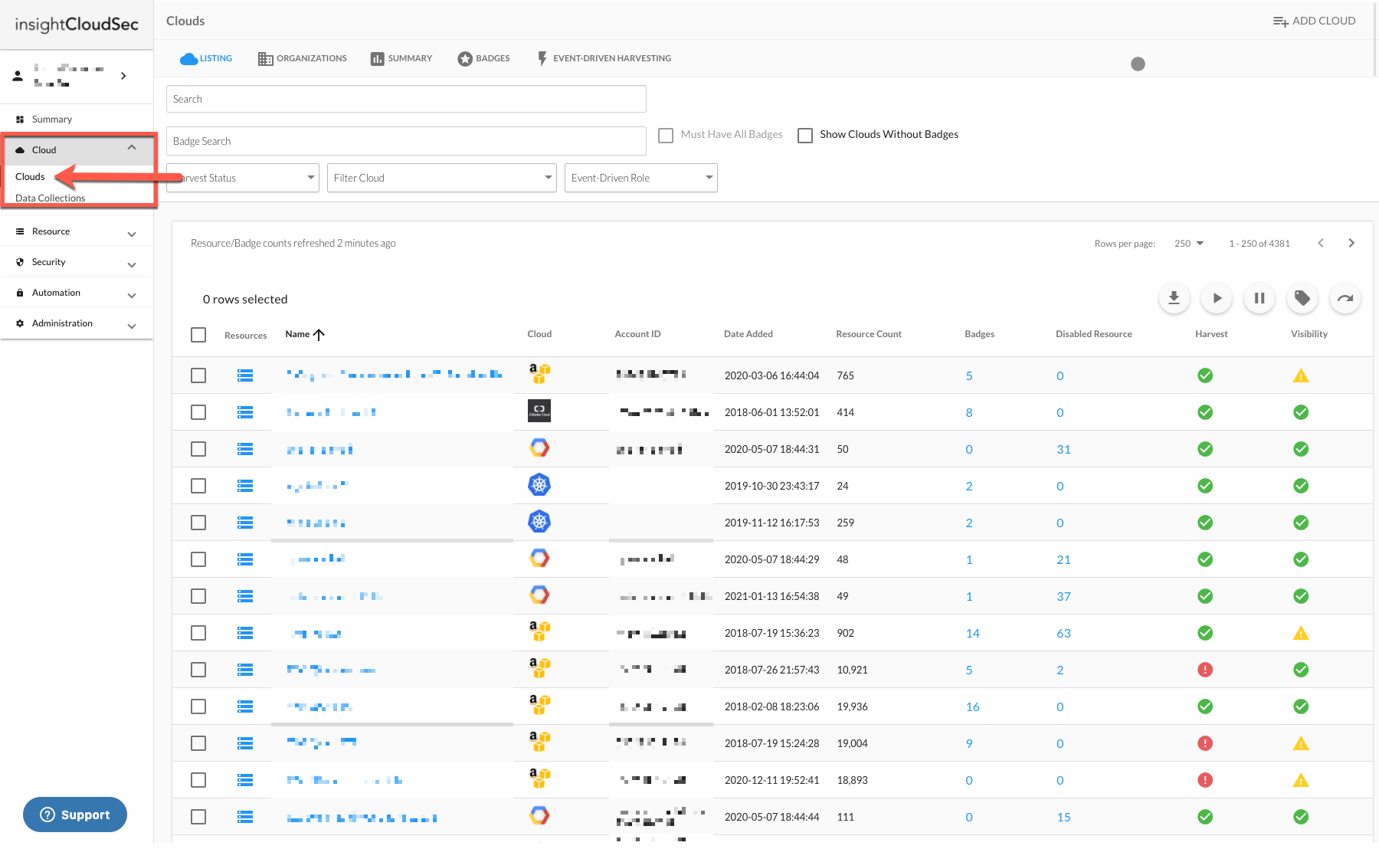Open the Clouds sidebar link
The height and width of the screenshot is (849, 1379).
click(30, 176)
